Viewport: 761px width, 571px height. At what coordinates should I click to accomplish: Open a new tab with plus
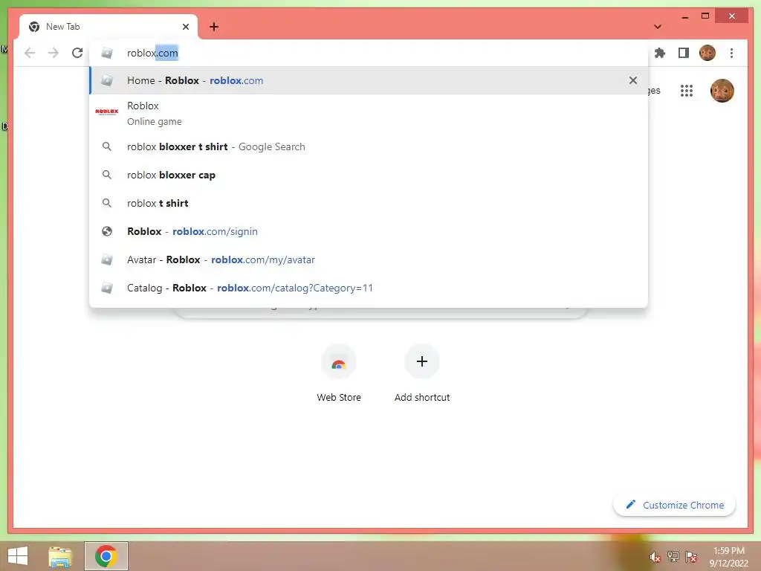(214, 27)
